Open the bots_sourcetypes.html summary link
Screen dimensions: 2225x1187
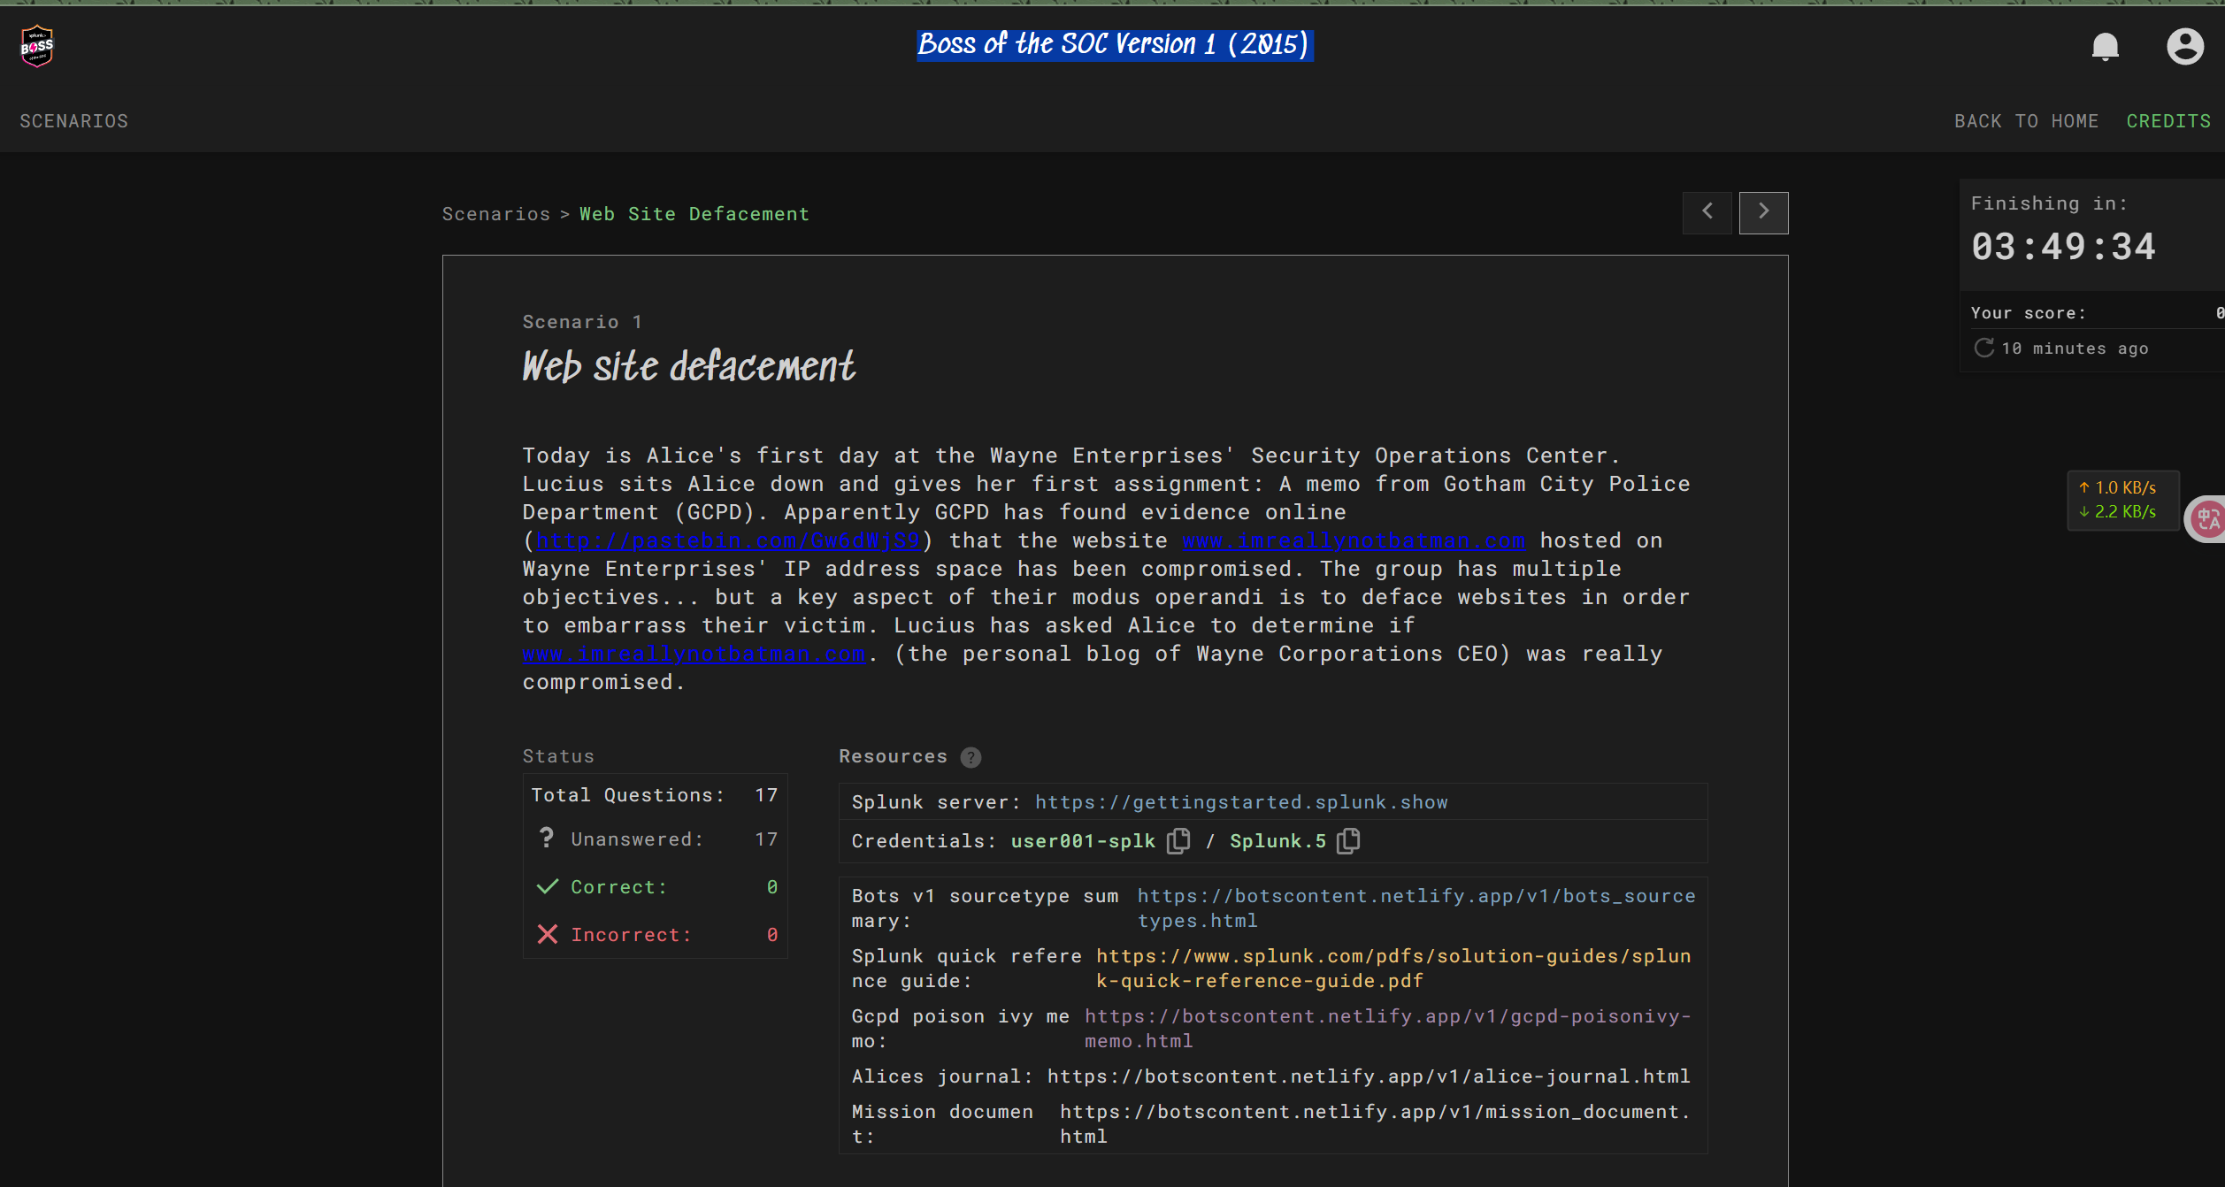point(1416,908)
